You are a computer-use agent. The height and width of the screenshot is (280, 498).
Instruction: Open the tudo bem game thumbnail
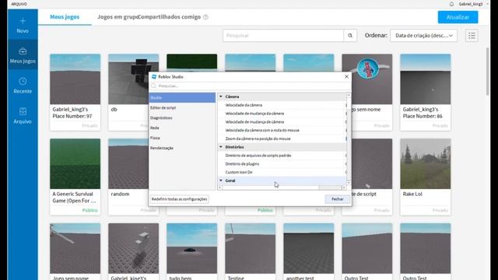pyautogui.click(x=192, y=248)
